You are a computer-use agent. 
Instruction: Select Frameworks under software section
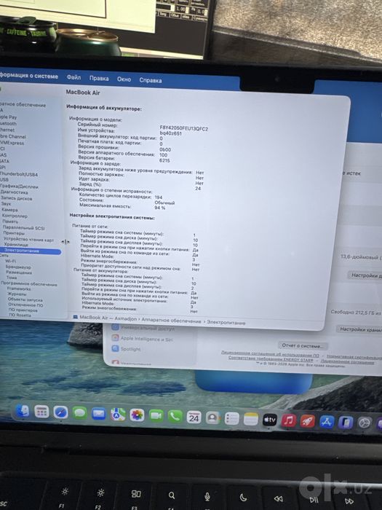[x=19, y=289]
